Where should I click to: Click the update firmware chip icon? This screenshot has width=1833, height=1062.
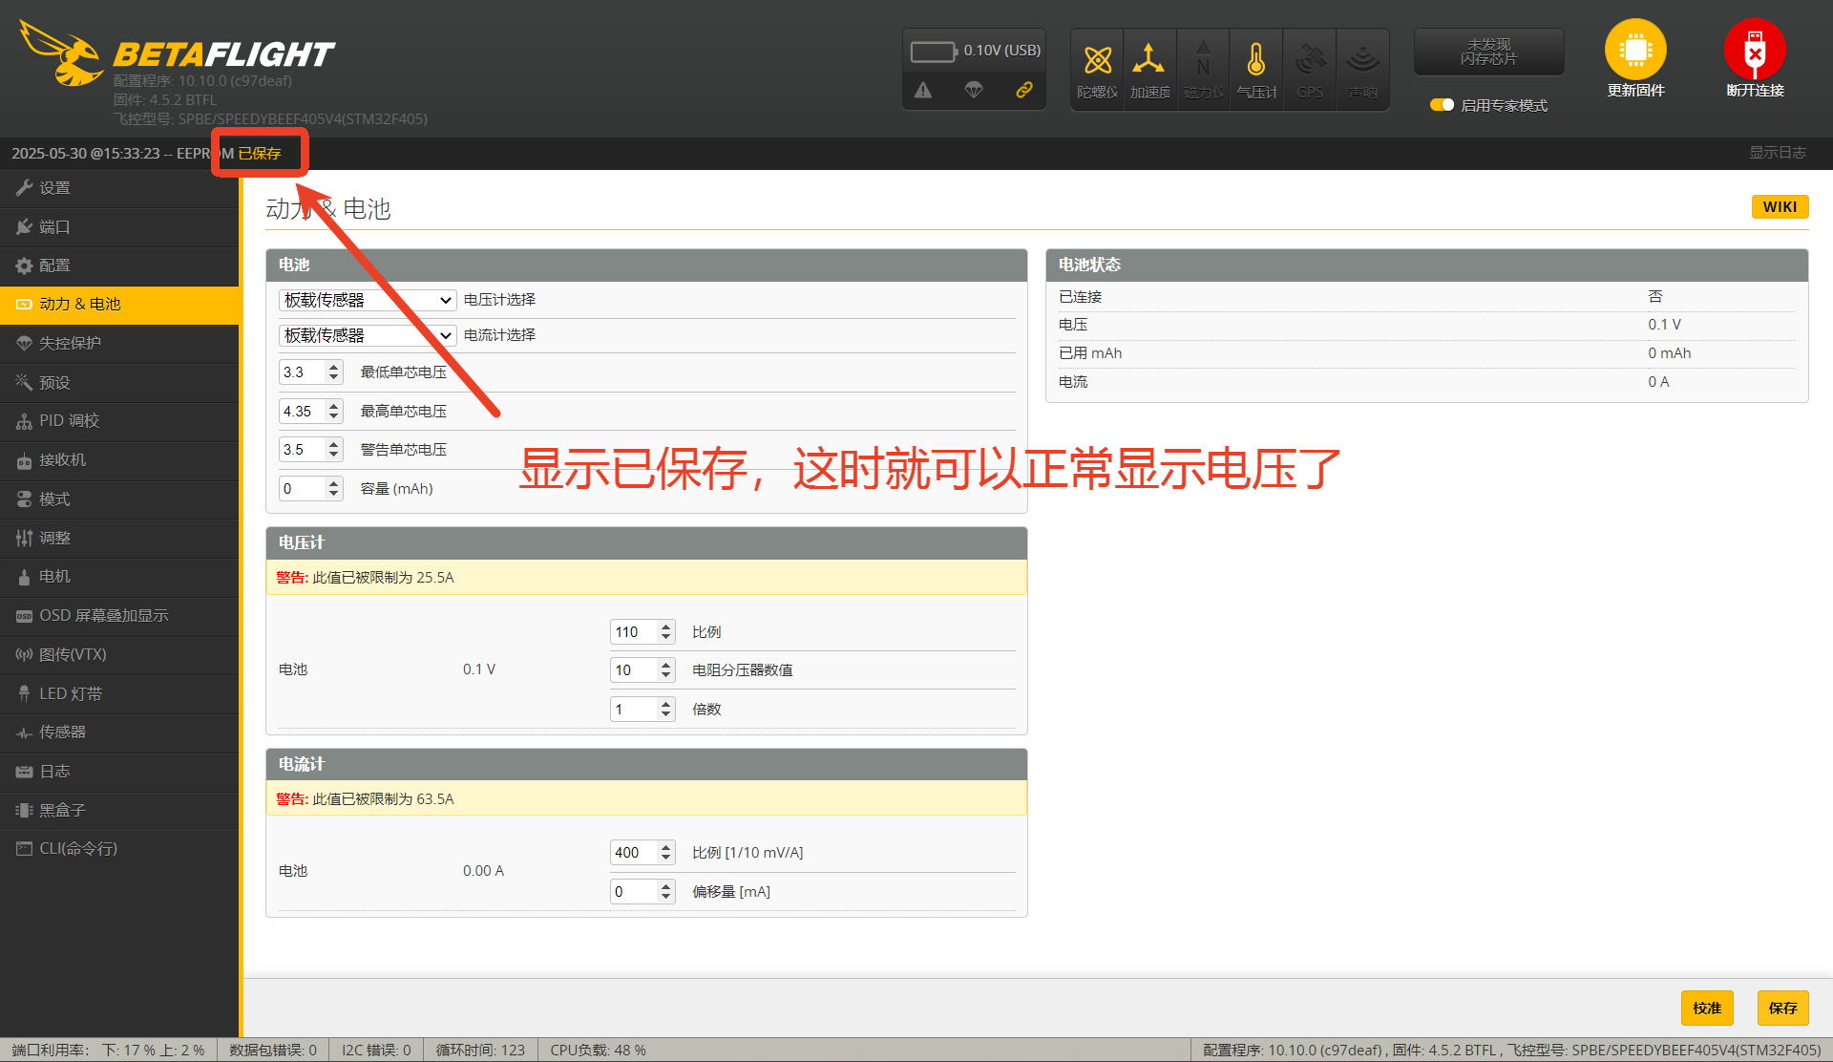[1635, 50]
